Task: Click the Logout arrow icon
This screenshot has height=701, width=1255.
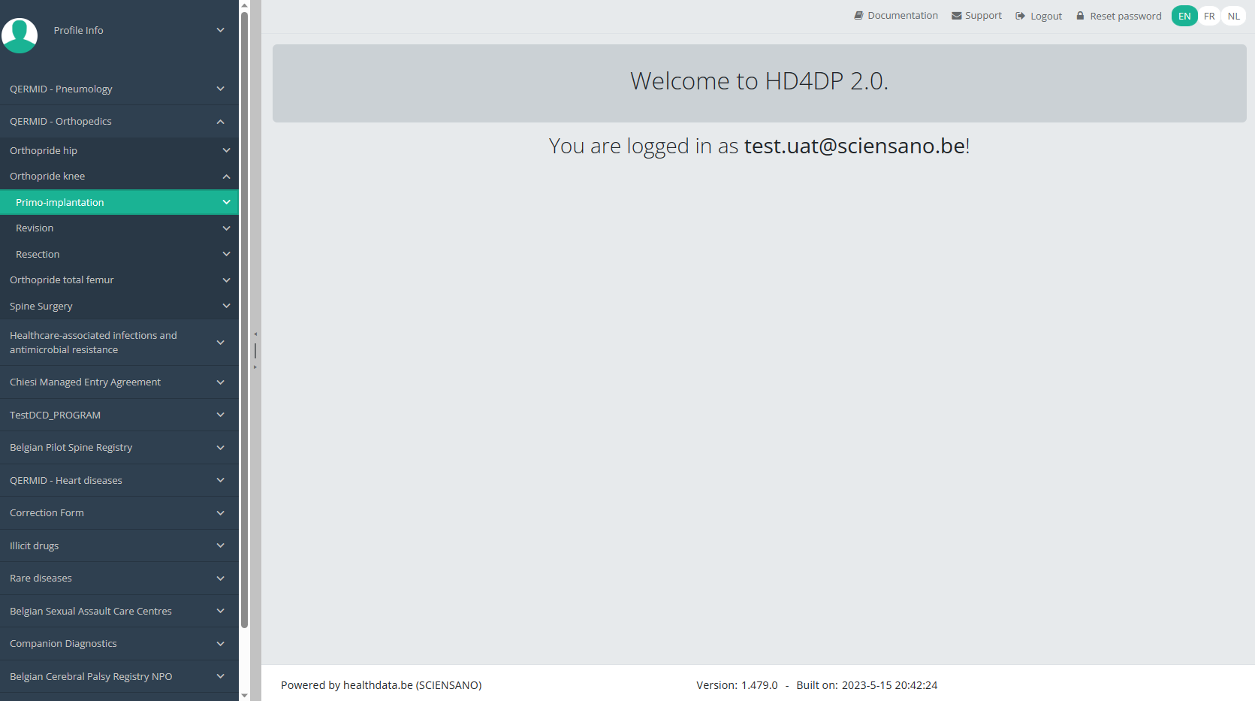Action: (x=1020, y=16)
